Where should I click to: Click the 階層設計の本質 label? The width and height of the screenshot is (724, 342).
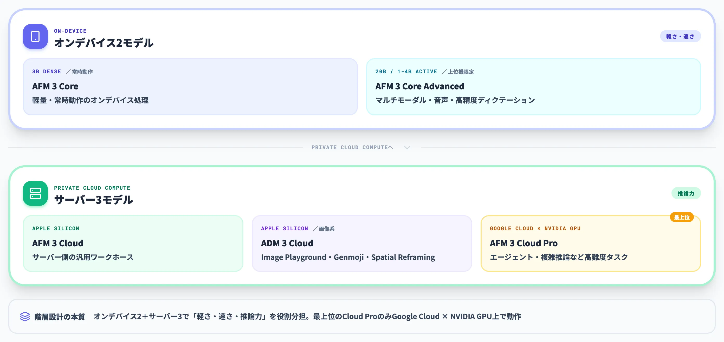[x=60, y=317]
